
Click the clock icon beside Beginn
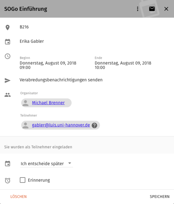tap(7, 56)
